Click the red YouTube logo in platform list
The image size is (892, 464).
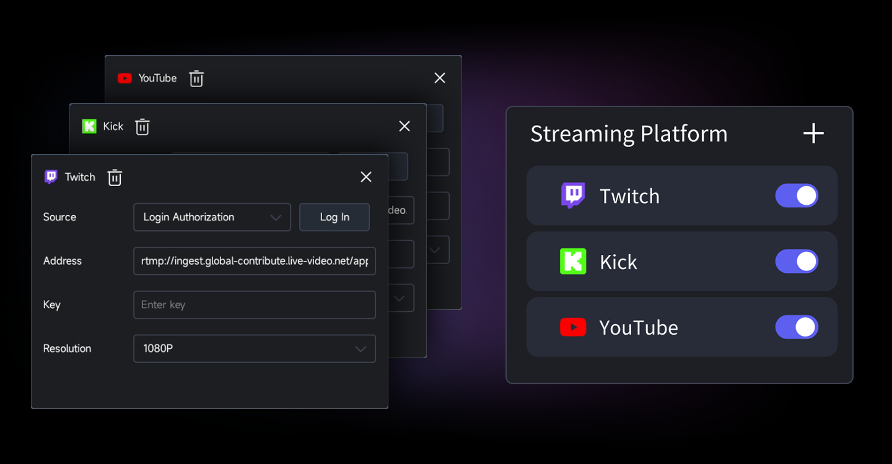click(x=573, y=327)
